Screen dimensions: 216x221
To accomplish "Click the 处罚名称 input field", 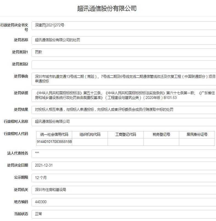I will (124, 40).
